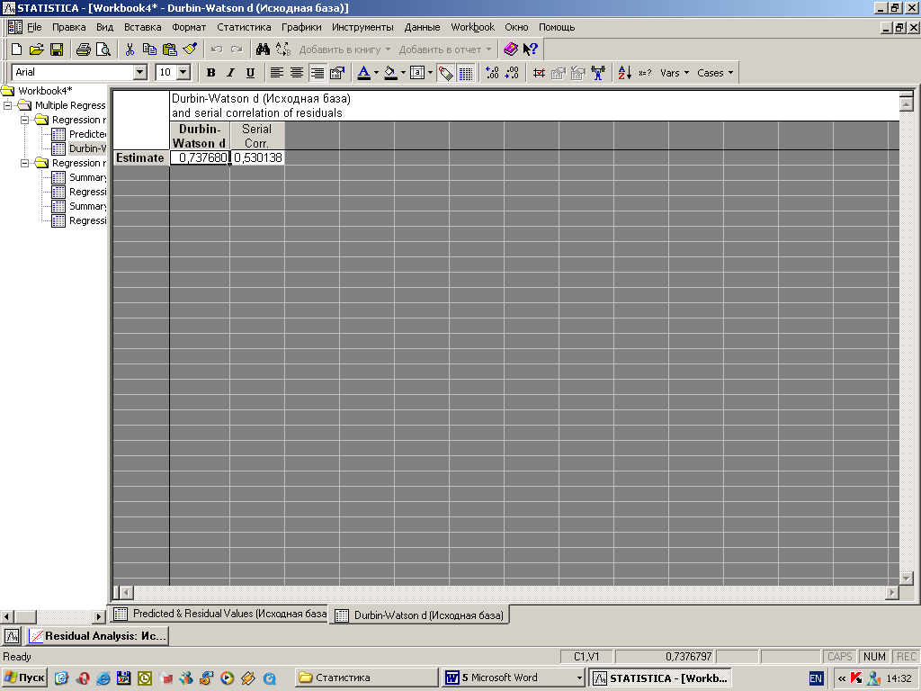
Task: Cut selection with the scissors icon
Action: [130, 49]
